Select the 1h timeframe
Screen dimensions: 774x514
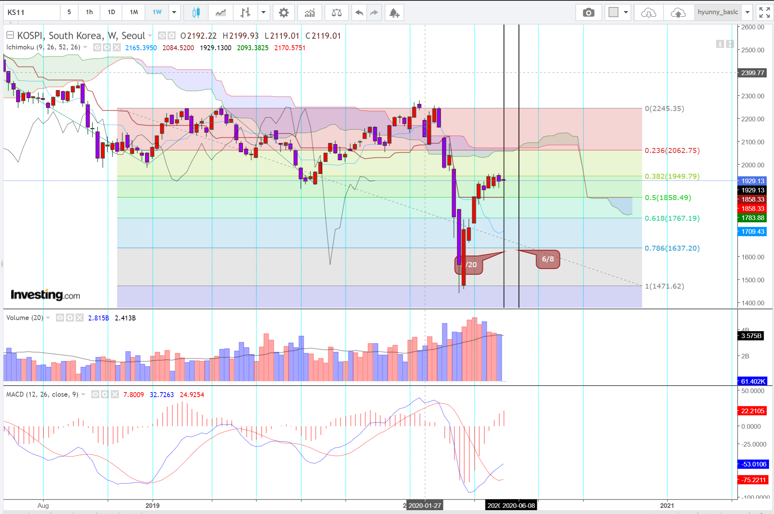(89, 12)
